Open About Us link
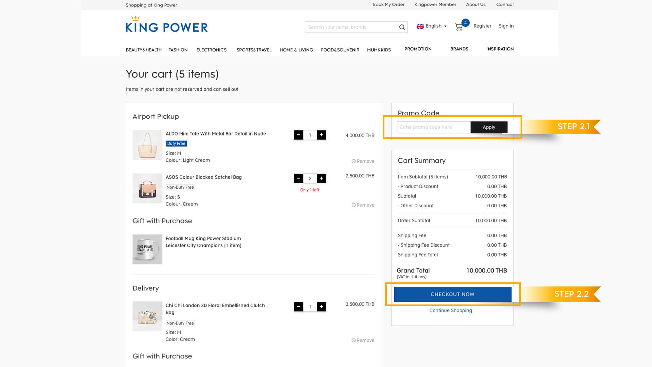This screenshot has height=367, width=652. [476, 5]
